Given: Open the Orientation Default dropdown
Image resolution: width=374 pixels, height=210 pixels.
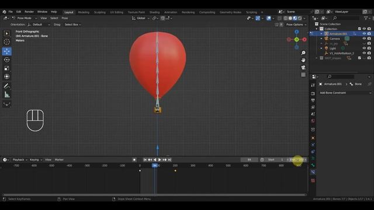Looking at the screenshot, I should pos(39,24).
